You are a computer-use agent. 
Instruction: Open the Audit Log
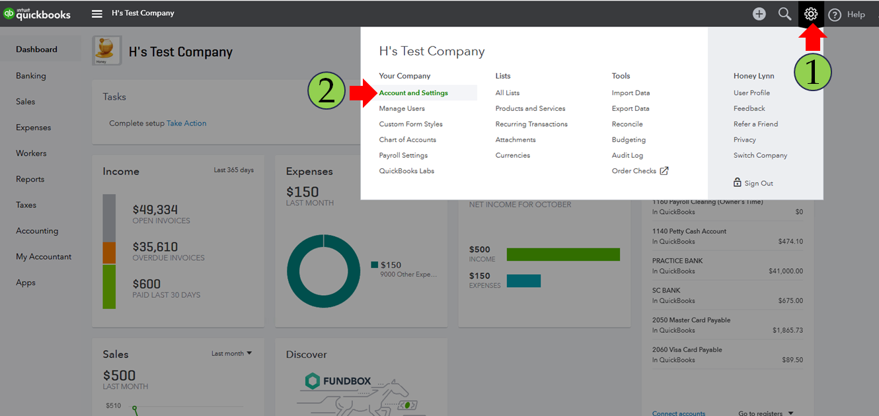[x=627, y=155]
